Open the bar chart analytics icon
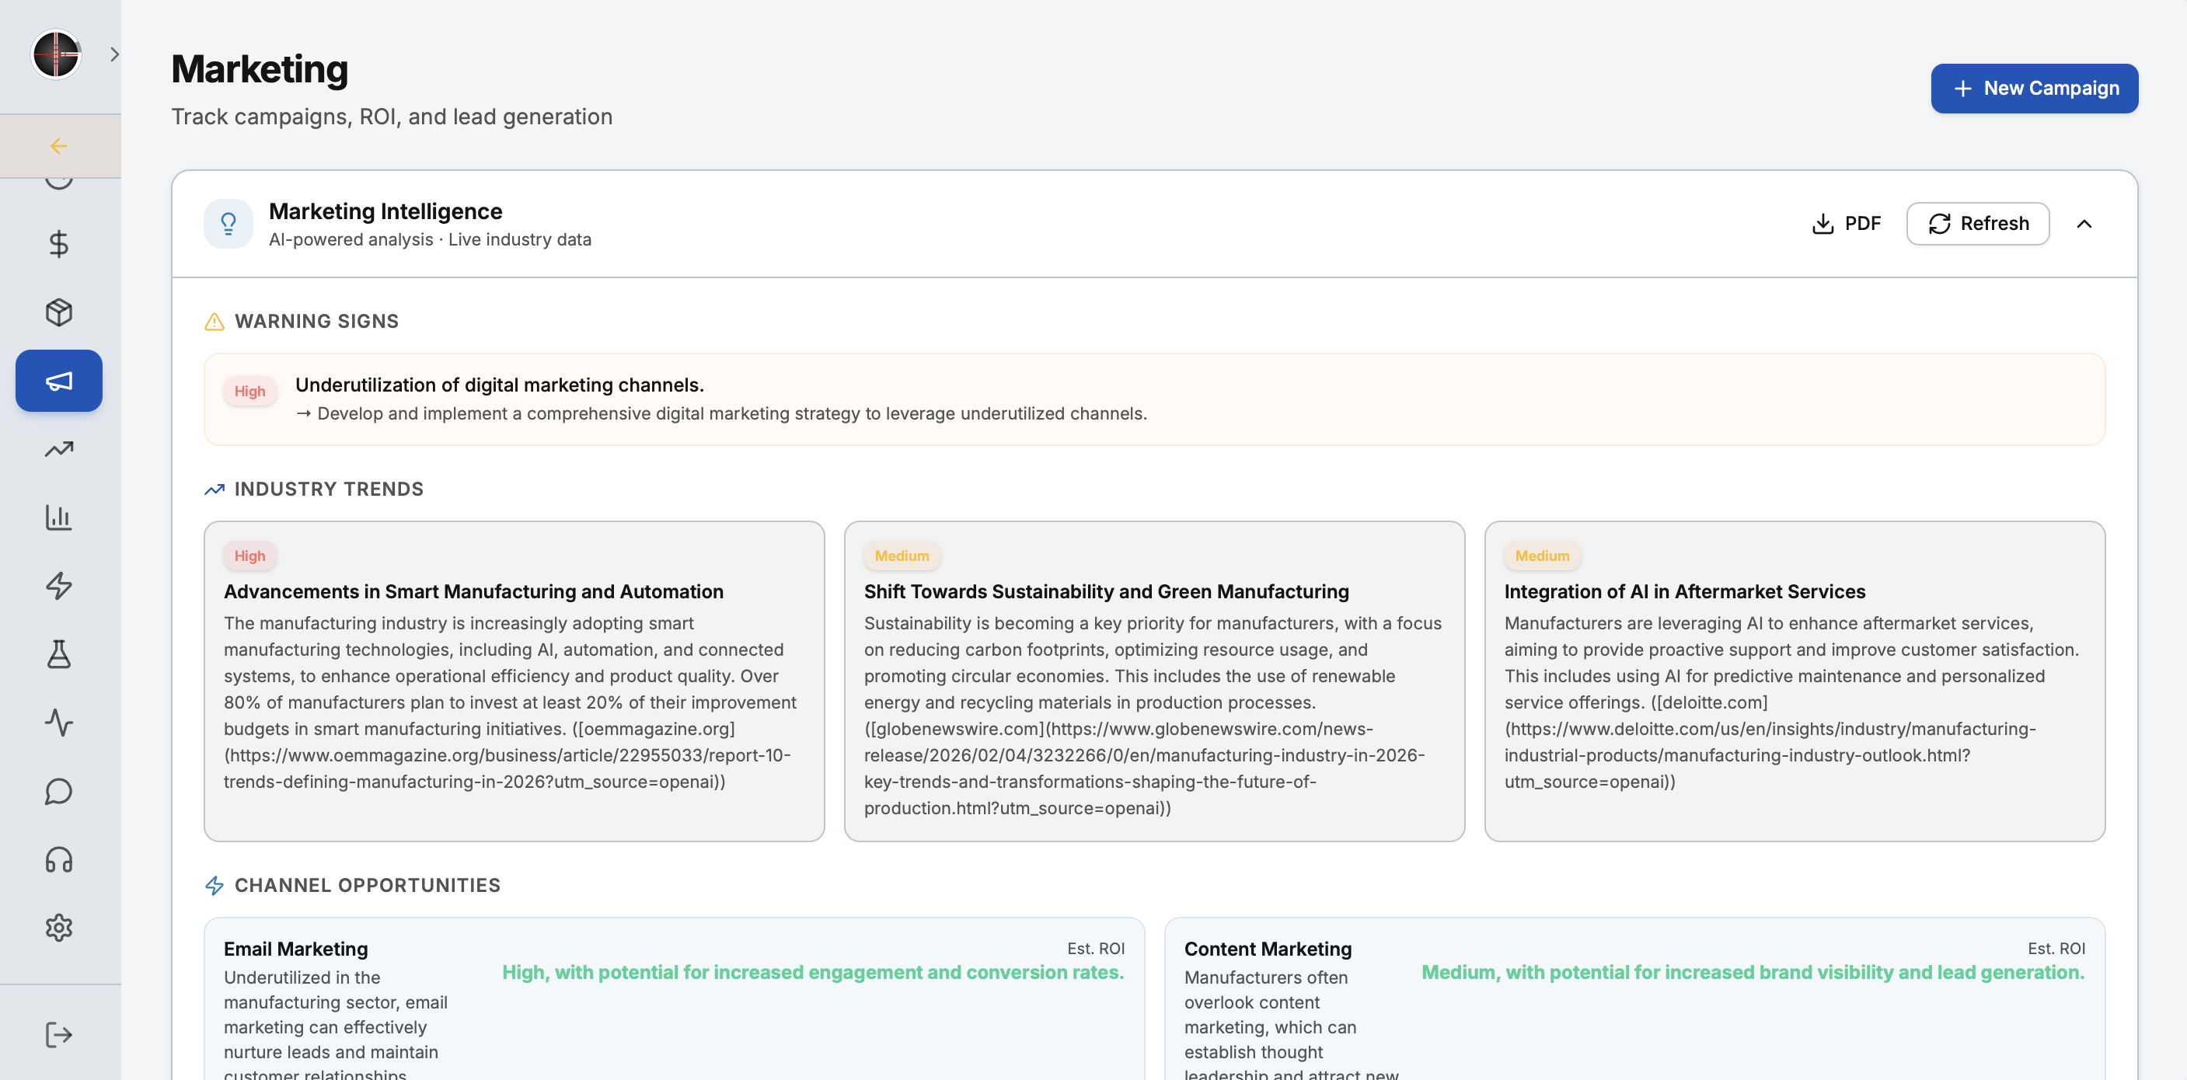Viewport: 2187px width, 1080px height. tap(58, 517)
